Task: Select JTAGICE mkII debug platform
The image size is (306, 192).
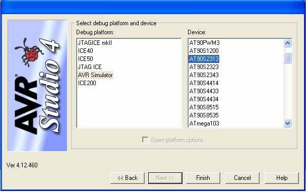Action: [x=95, y=43]
